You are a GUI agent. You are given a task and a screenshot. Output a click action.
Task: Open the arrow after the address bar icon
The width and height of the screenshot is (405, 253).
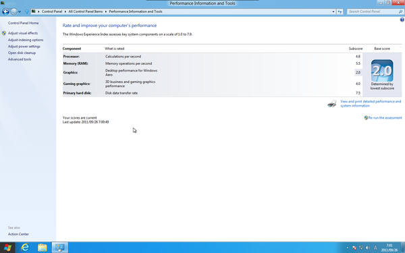coord(38,11)
